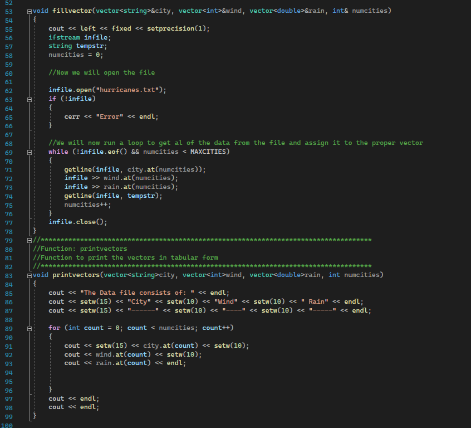
Task: Collapse the if (!infile) block
Action: tap(30, 100)
